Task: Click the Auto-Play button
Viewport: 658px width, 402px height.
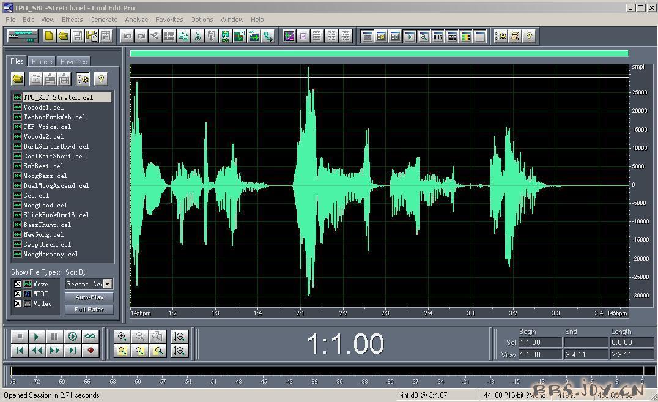Action: [x=89, y=297]
